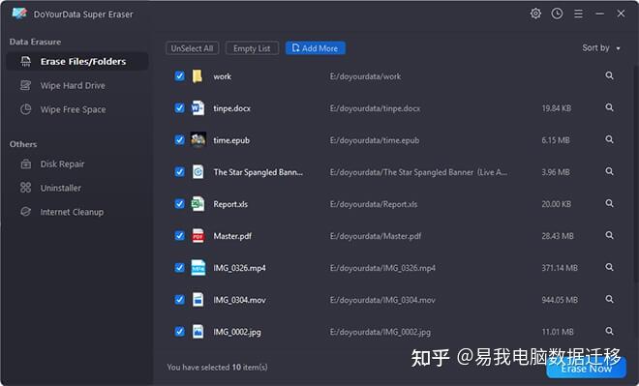This screenshot has width=639, height=386.
Task: Click the PDF icon for Master.pdf
Action: [198, 236]
